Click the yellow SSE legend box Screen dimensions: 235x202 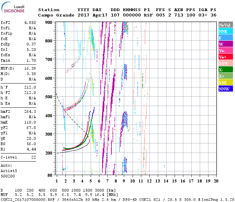tap(226, 82)
